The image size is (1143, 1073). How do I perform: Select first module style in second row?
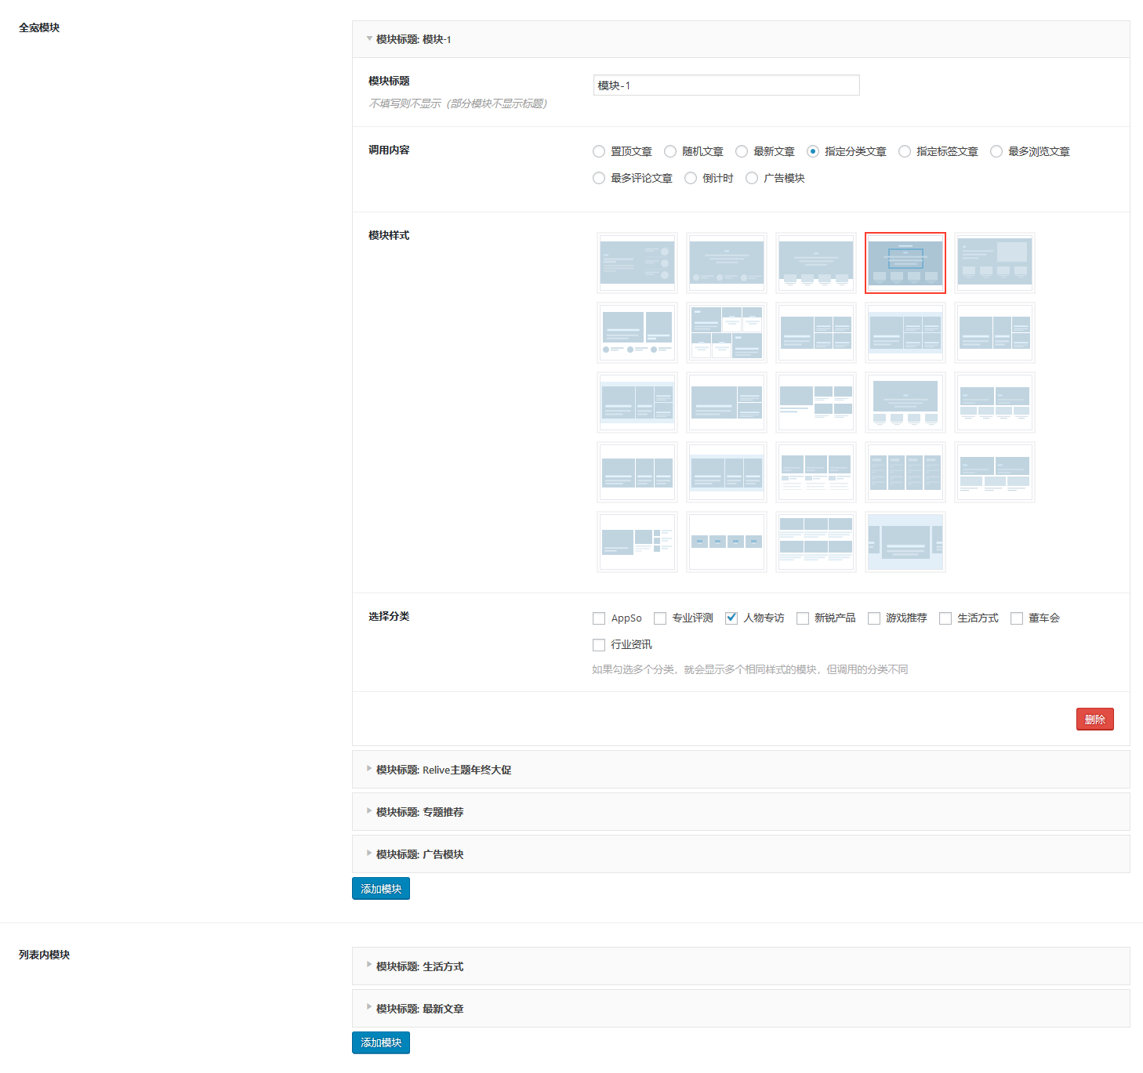[637, 333]
